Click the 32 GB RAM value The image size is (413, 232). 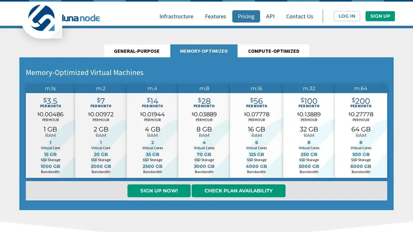coord(309,129)
